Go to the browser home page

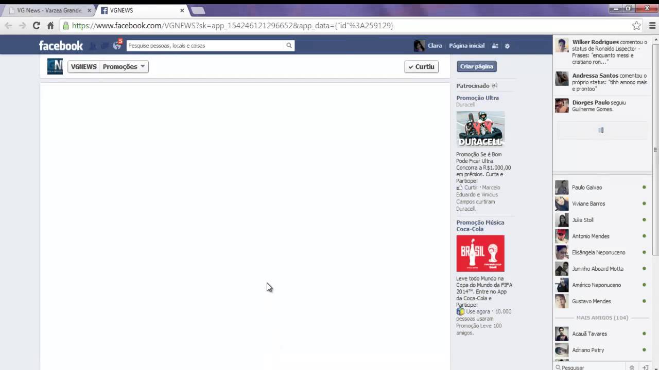[50, 25]
